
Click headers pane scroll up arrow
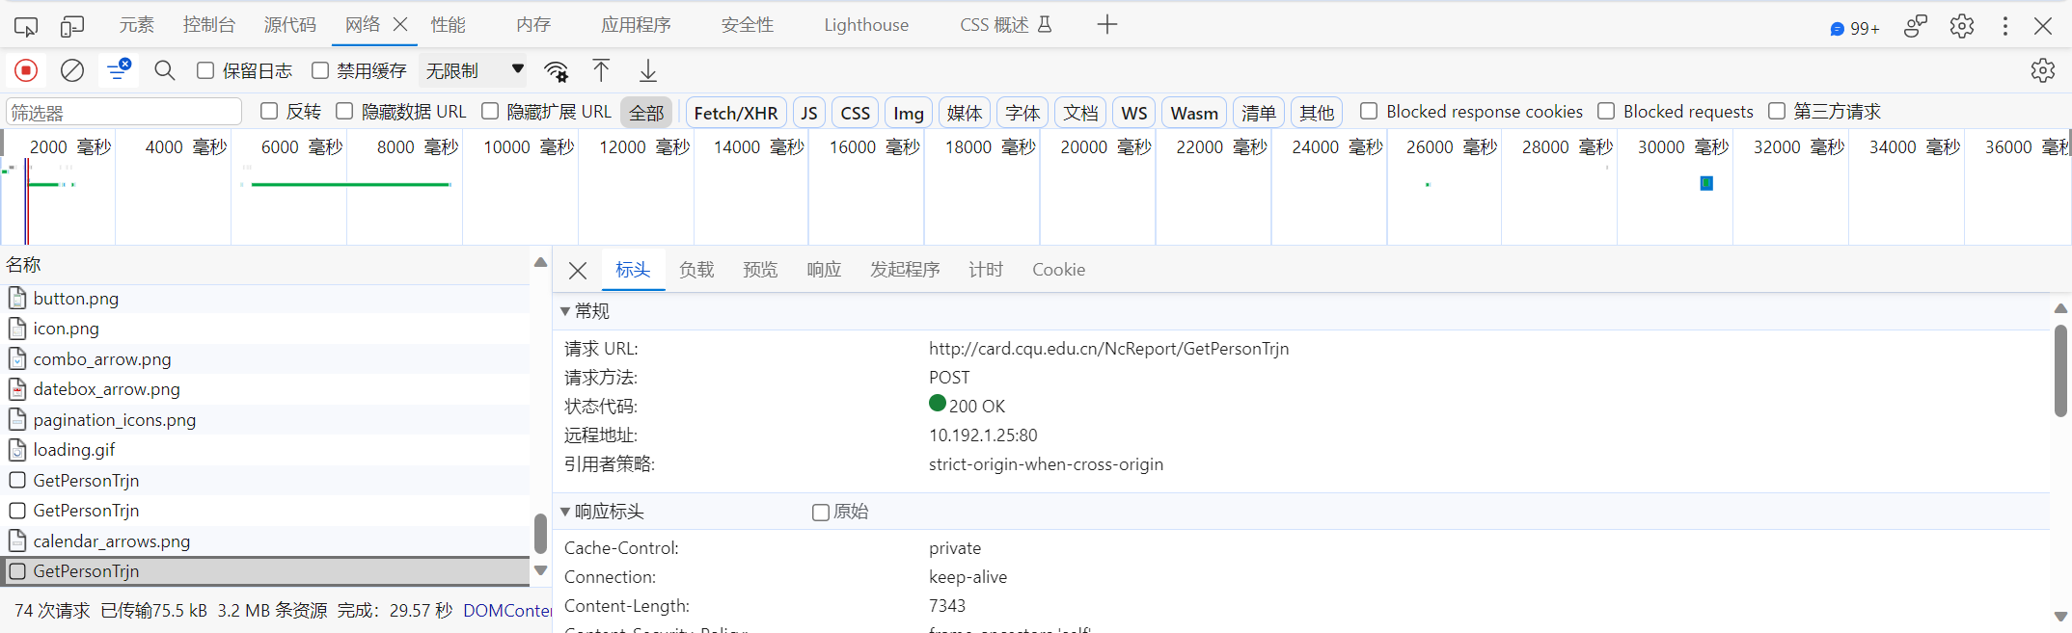2060,308
